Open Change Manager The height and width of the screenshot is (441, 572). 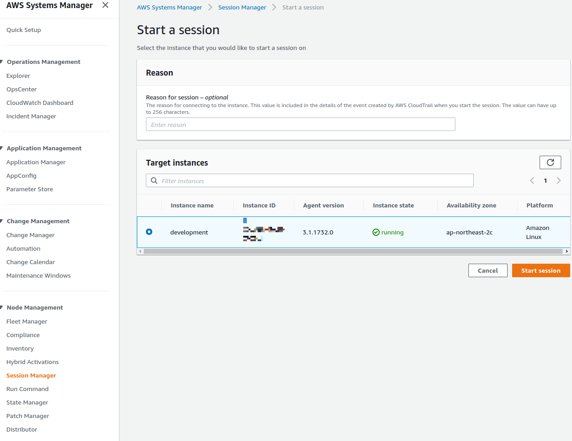tap(30, 235)
